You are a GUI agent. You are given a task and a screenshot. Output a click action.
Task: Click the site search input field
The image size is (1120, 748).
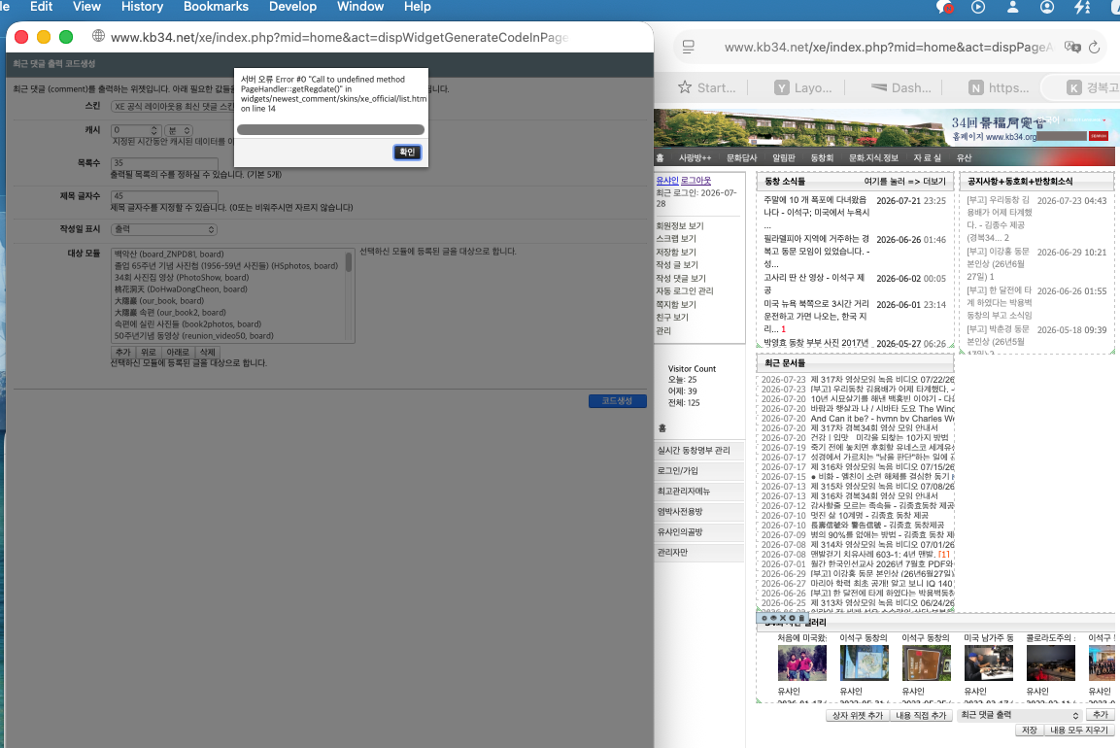click(x=1061, y=136)
